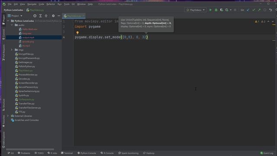Image resolution: width=277 pixels, height=156 pixels.
Task: Go to previous highlighted error arrow
Action: pos(268,21)
